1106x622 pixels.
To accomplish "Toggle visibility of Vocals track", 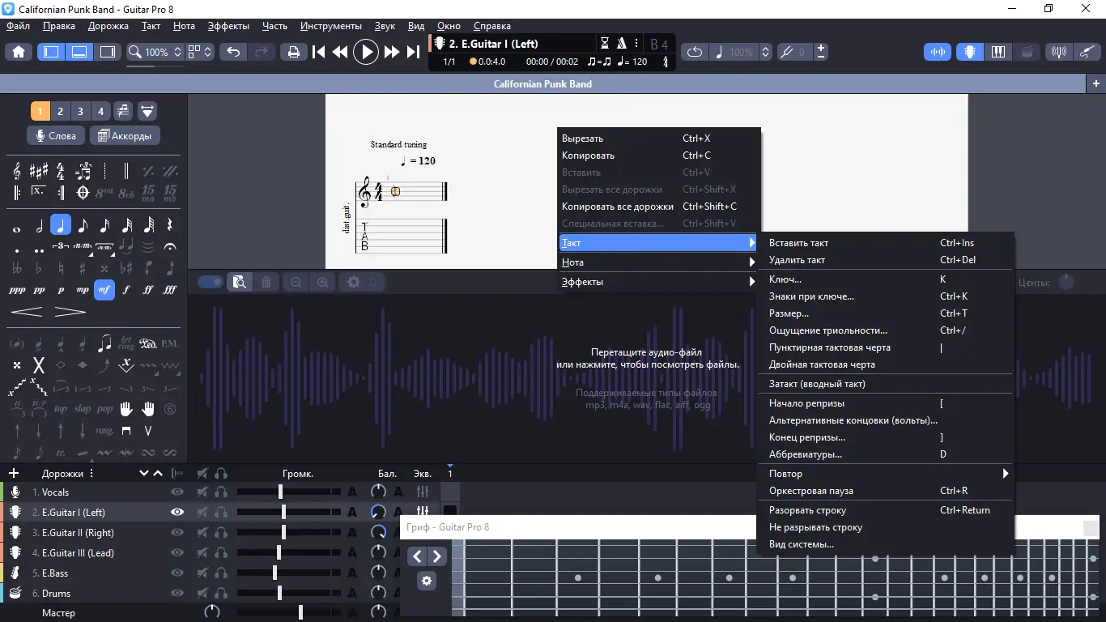I will point(177,492).
